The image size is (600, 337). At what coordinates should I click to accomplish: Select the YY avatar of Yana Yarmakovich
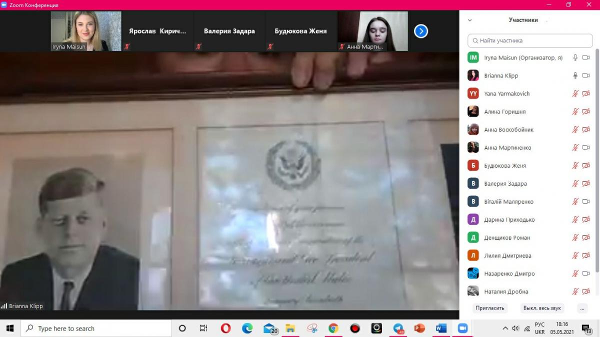473,94
